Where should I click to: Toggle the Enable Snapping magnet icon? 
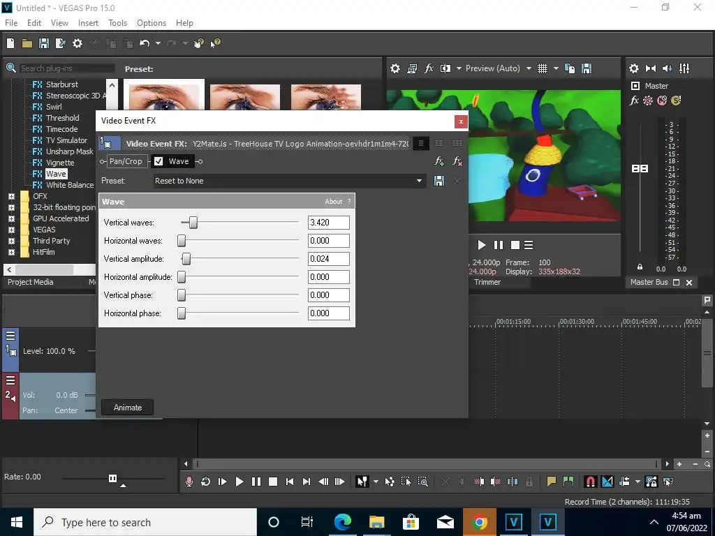click(590, 482)
